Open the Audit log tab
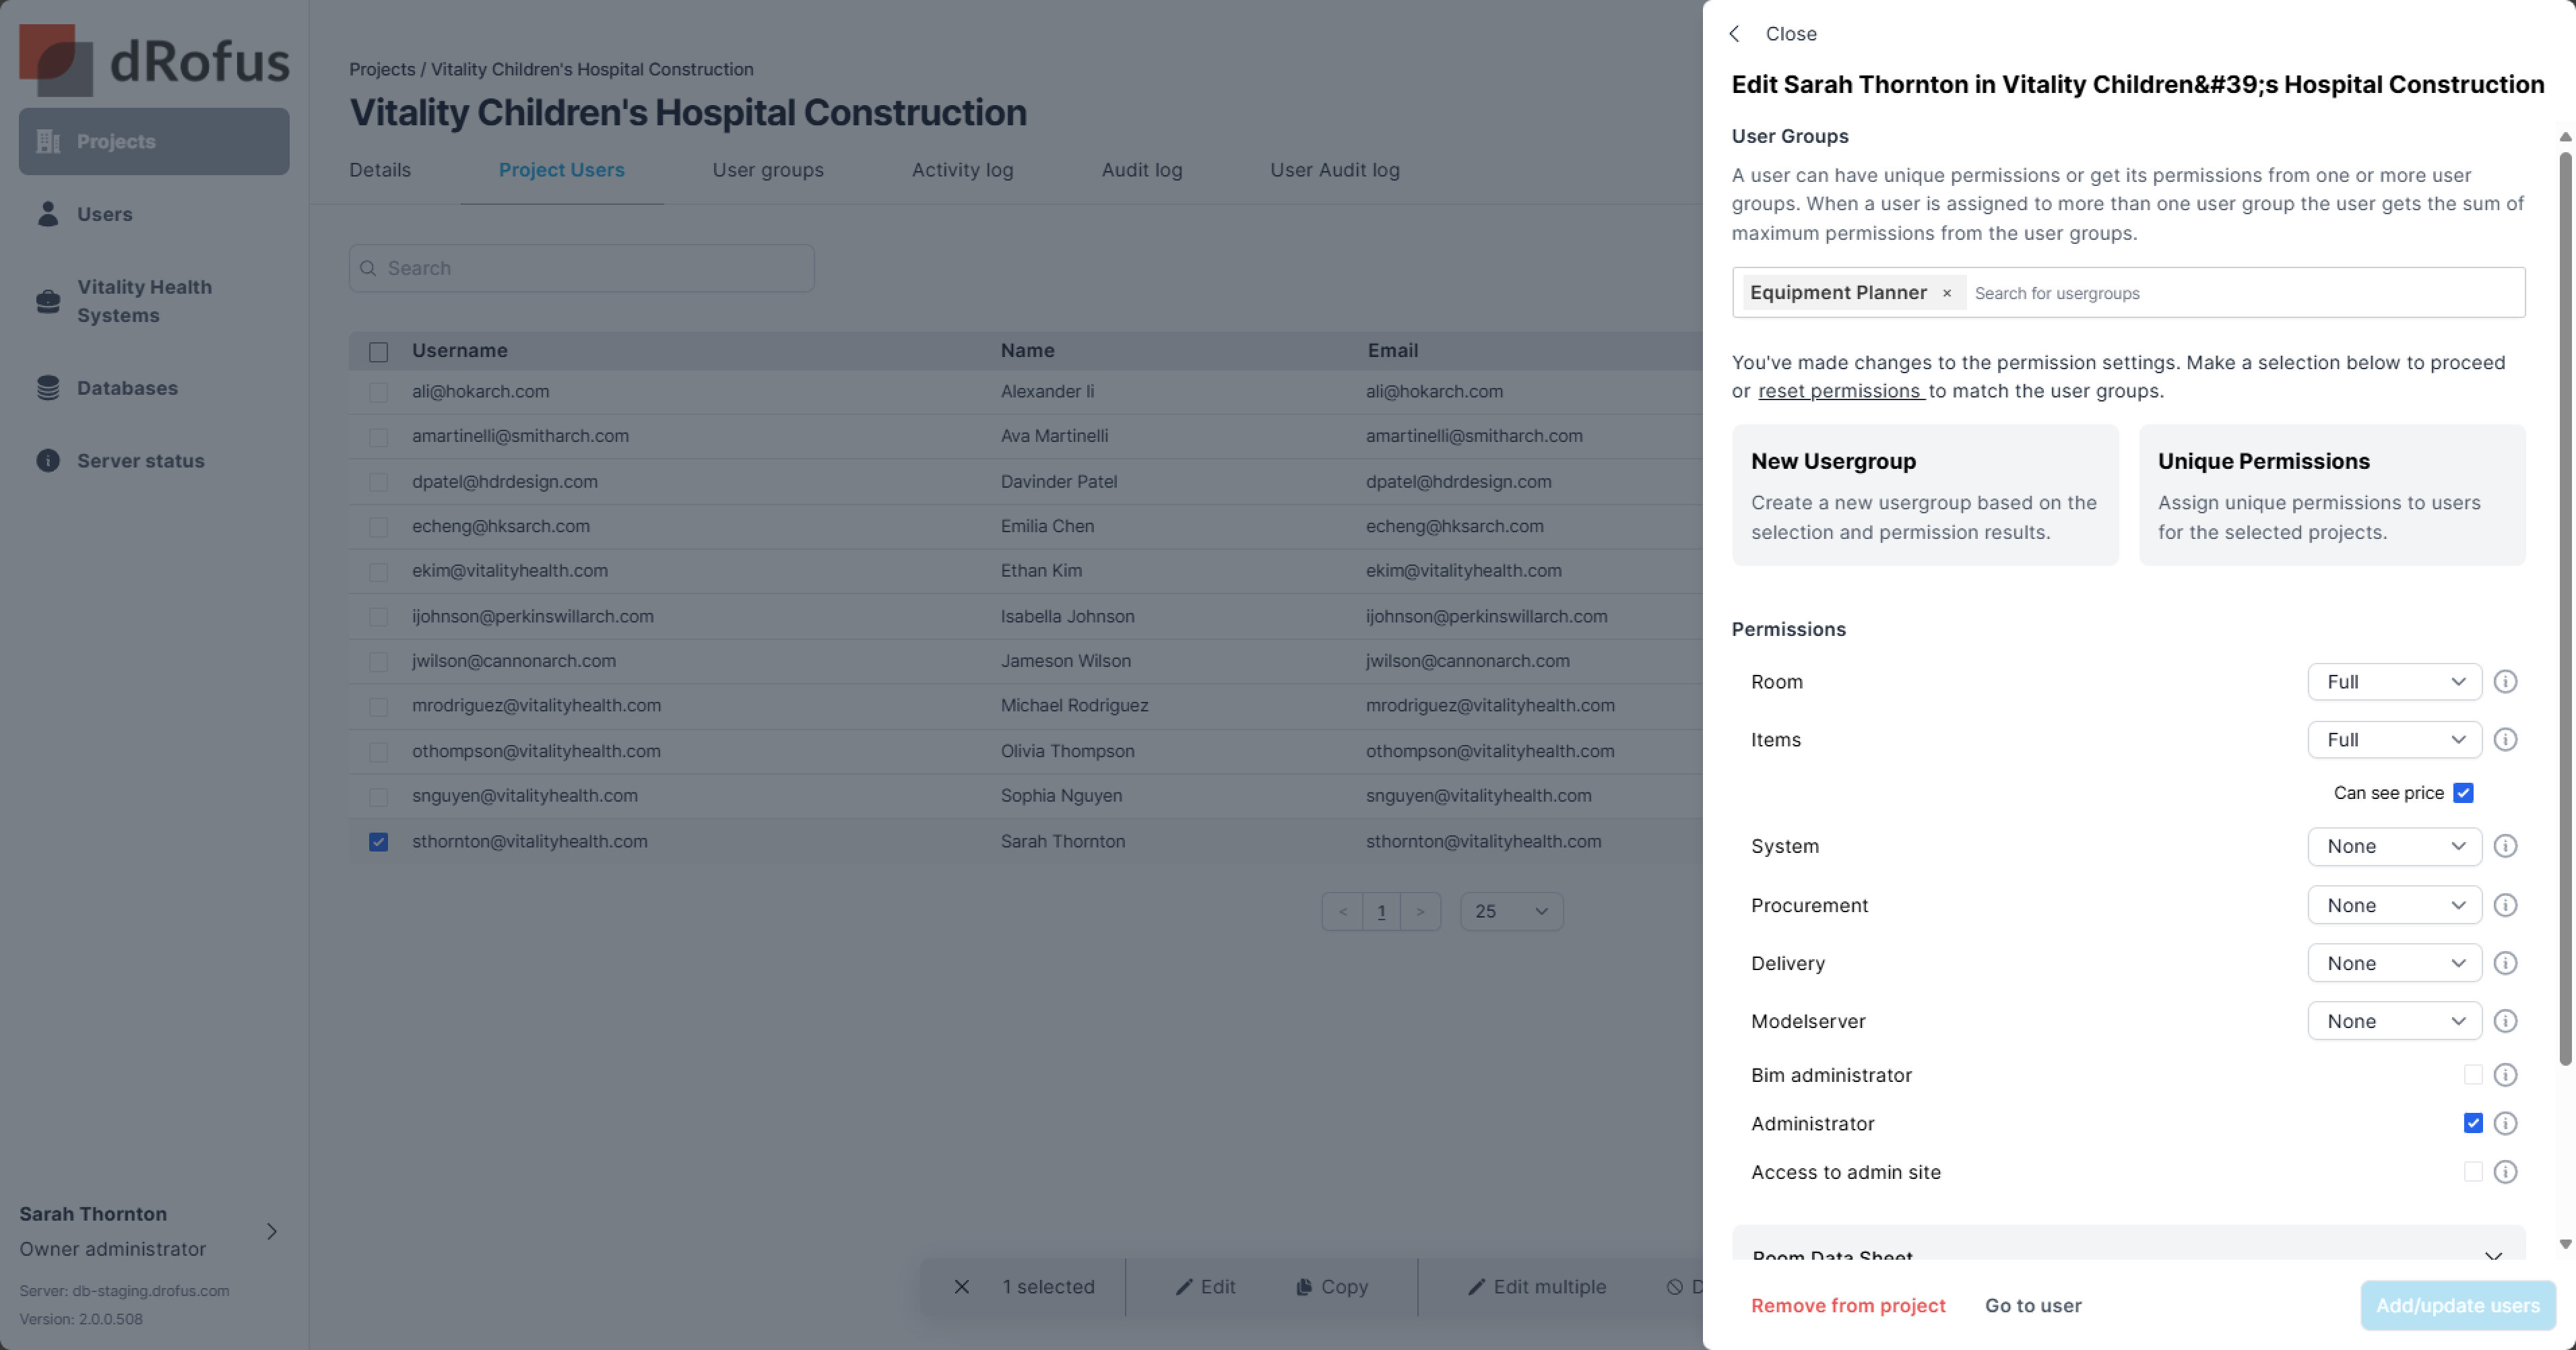Screen dimensions: 2576x1350 pos(1142,170)
